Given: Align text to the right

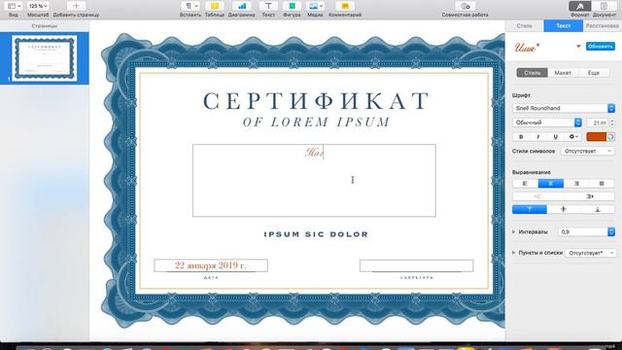Looking at the screenshot, I should click(576, 184).
